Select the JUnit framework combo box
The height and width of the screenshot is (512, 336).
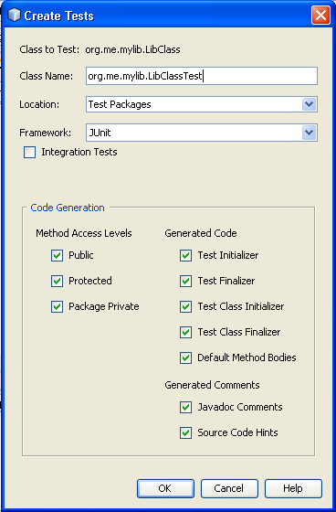pos(202,133)
